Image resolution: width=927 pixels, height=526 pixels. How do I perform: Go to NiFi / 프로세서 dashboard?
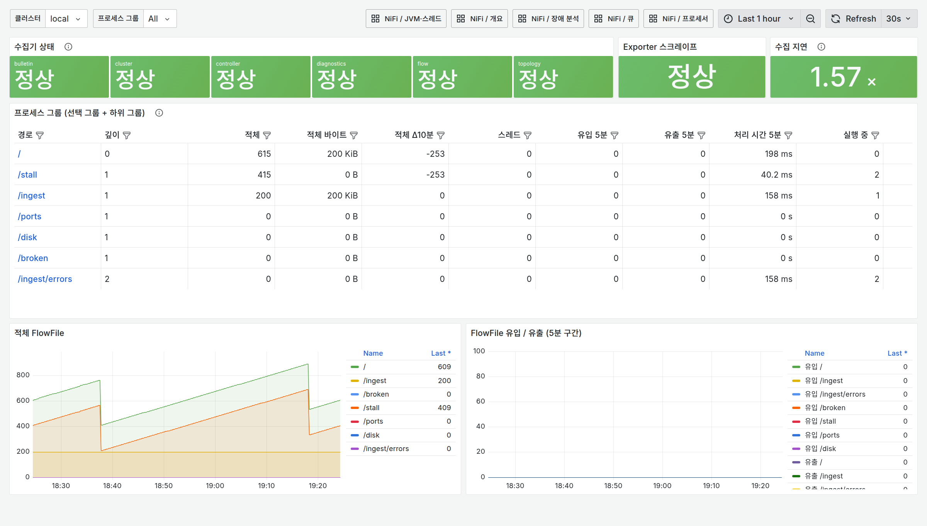(678, 19)
